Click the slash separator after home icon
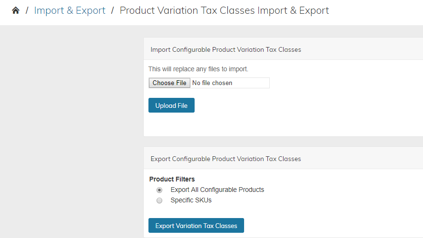 coord(27,10)
